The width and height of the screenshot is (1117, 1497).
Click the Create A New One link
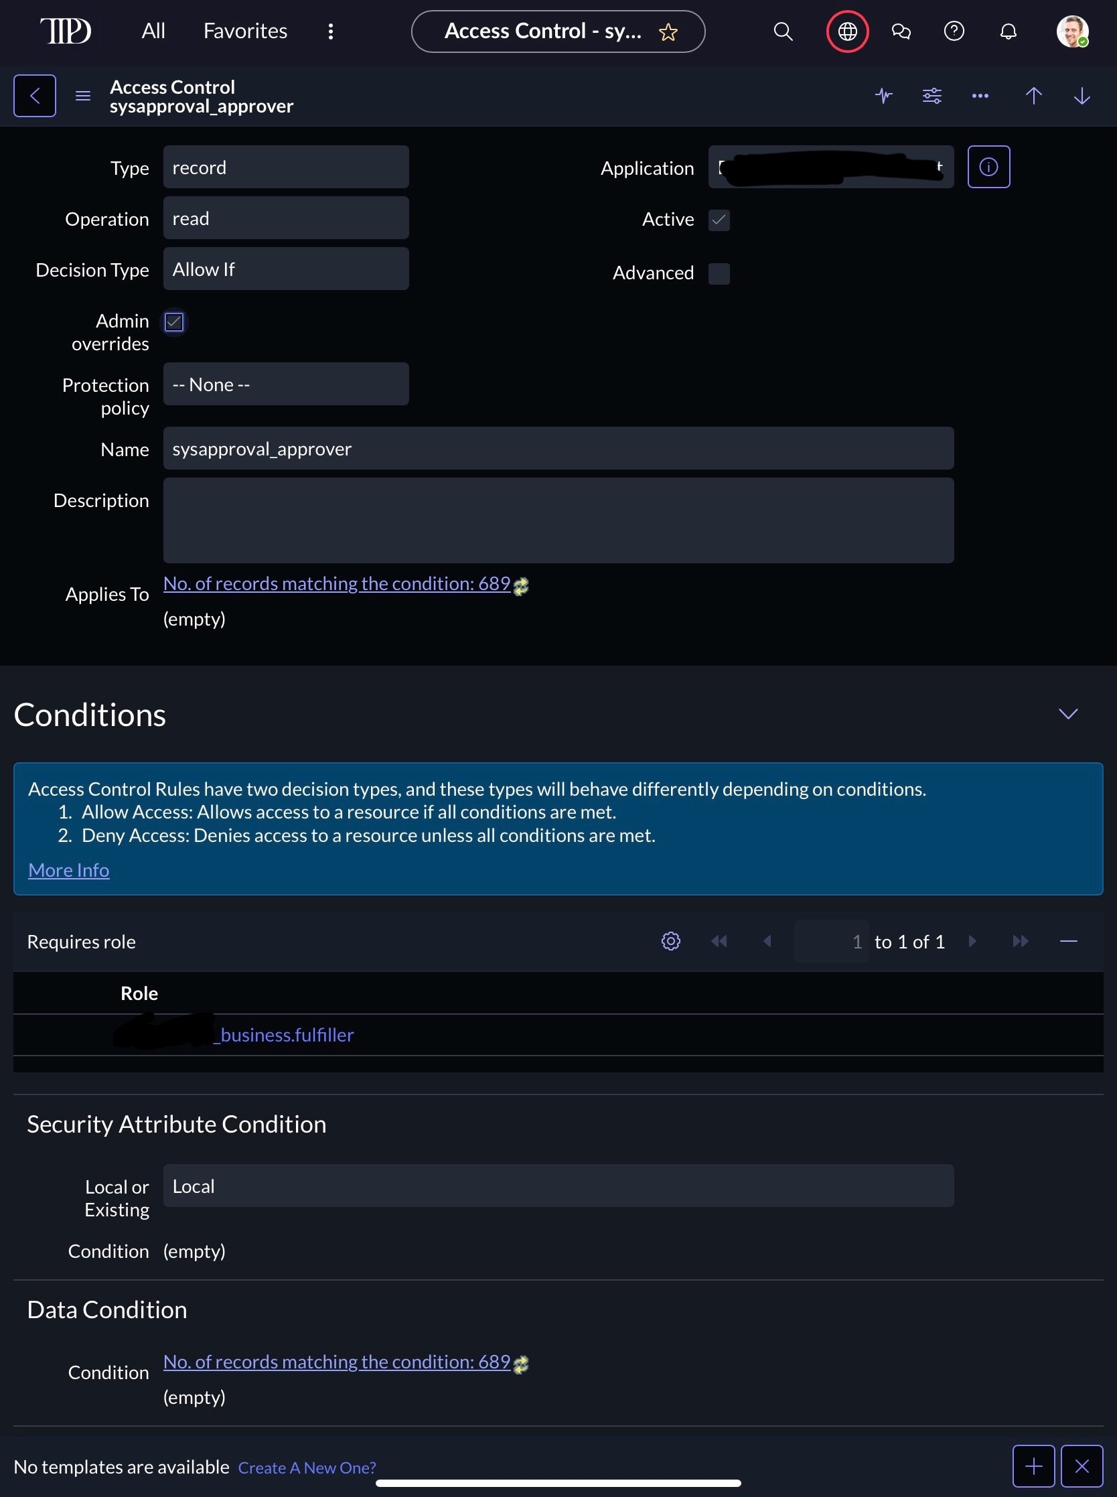click(307, 1468)
